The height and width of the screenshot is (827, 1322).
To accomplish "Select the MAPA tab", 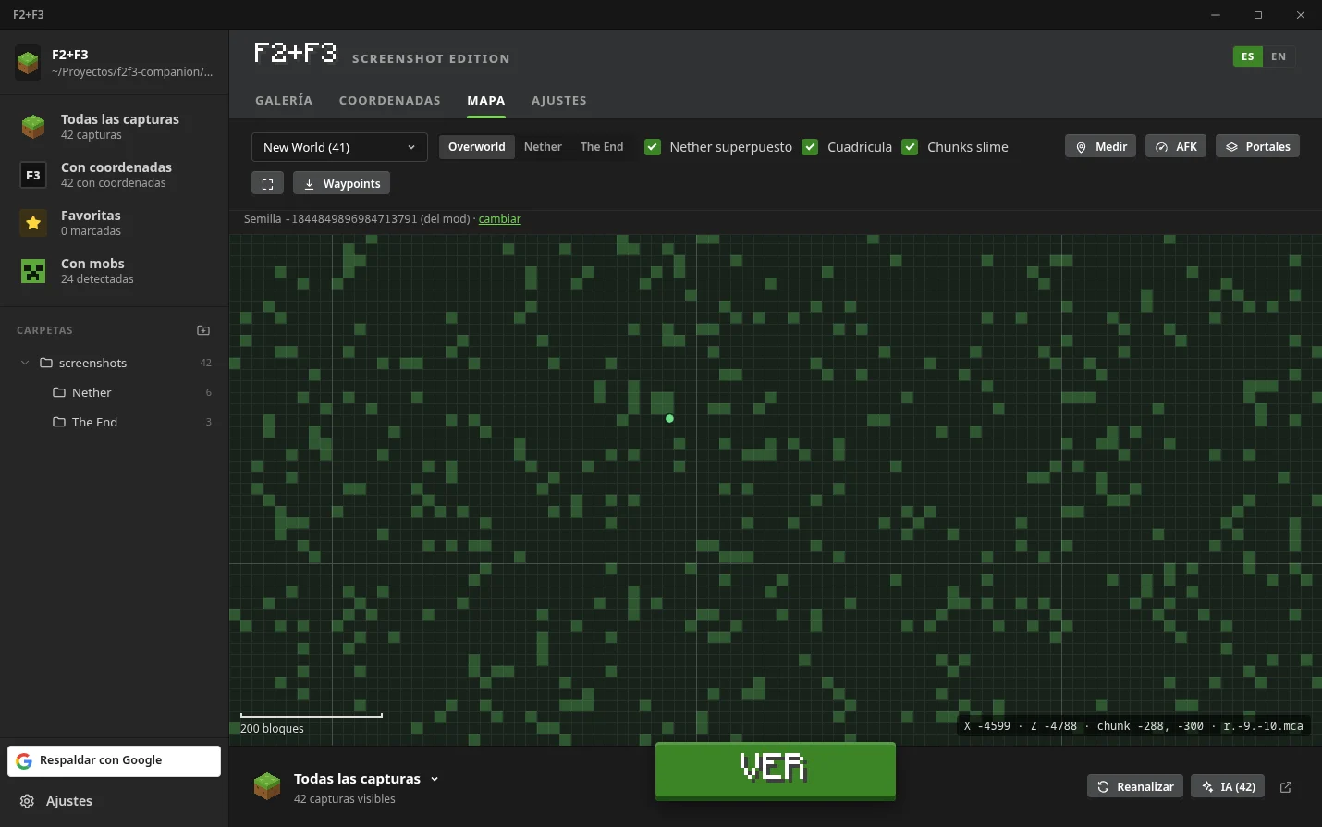I will 486,100.
